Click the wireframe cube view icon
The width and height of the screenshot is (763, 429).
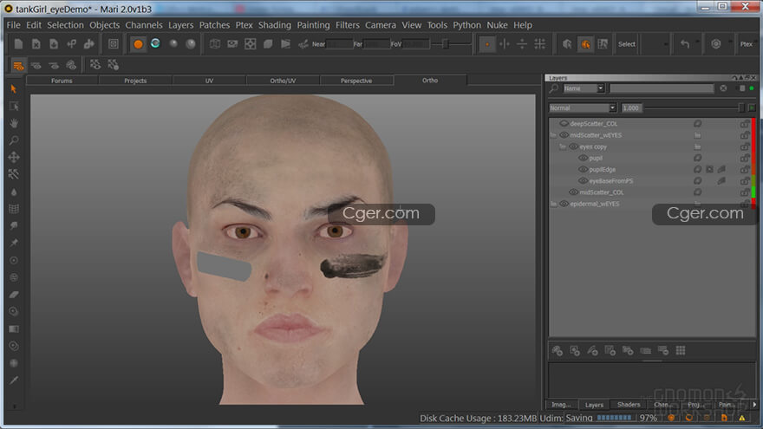(x=215, y=44)
